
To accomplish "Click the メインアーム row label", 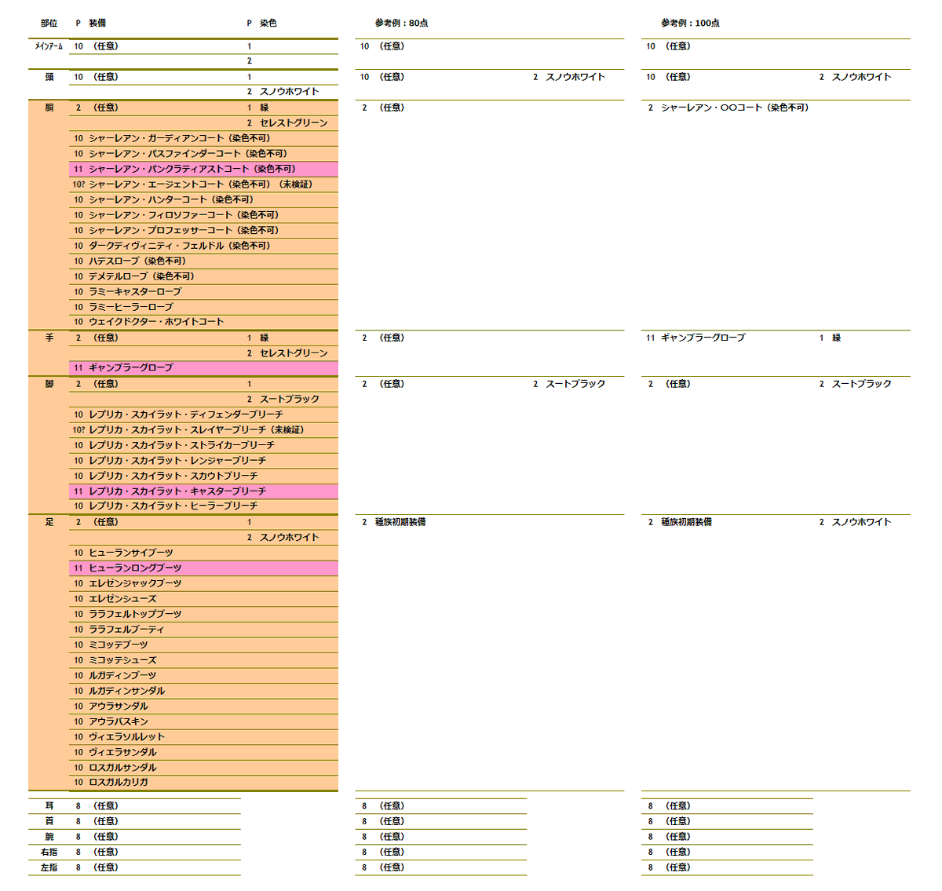I will pos(49,46).
